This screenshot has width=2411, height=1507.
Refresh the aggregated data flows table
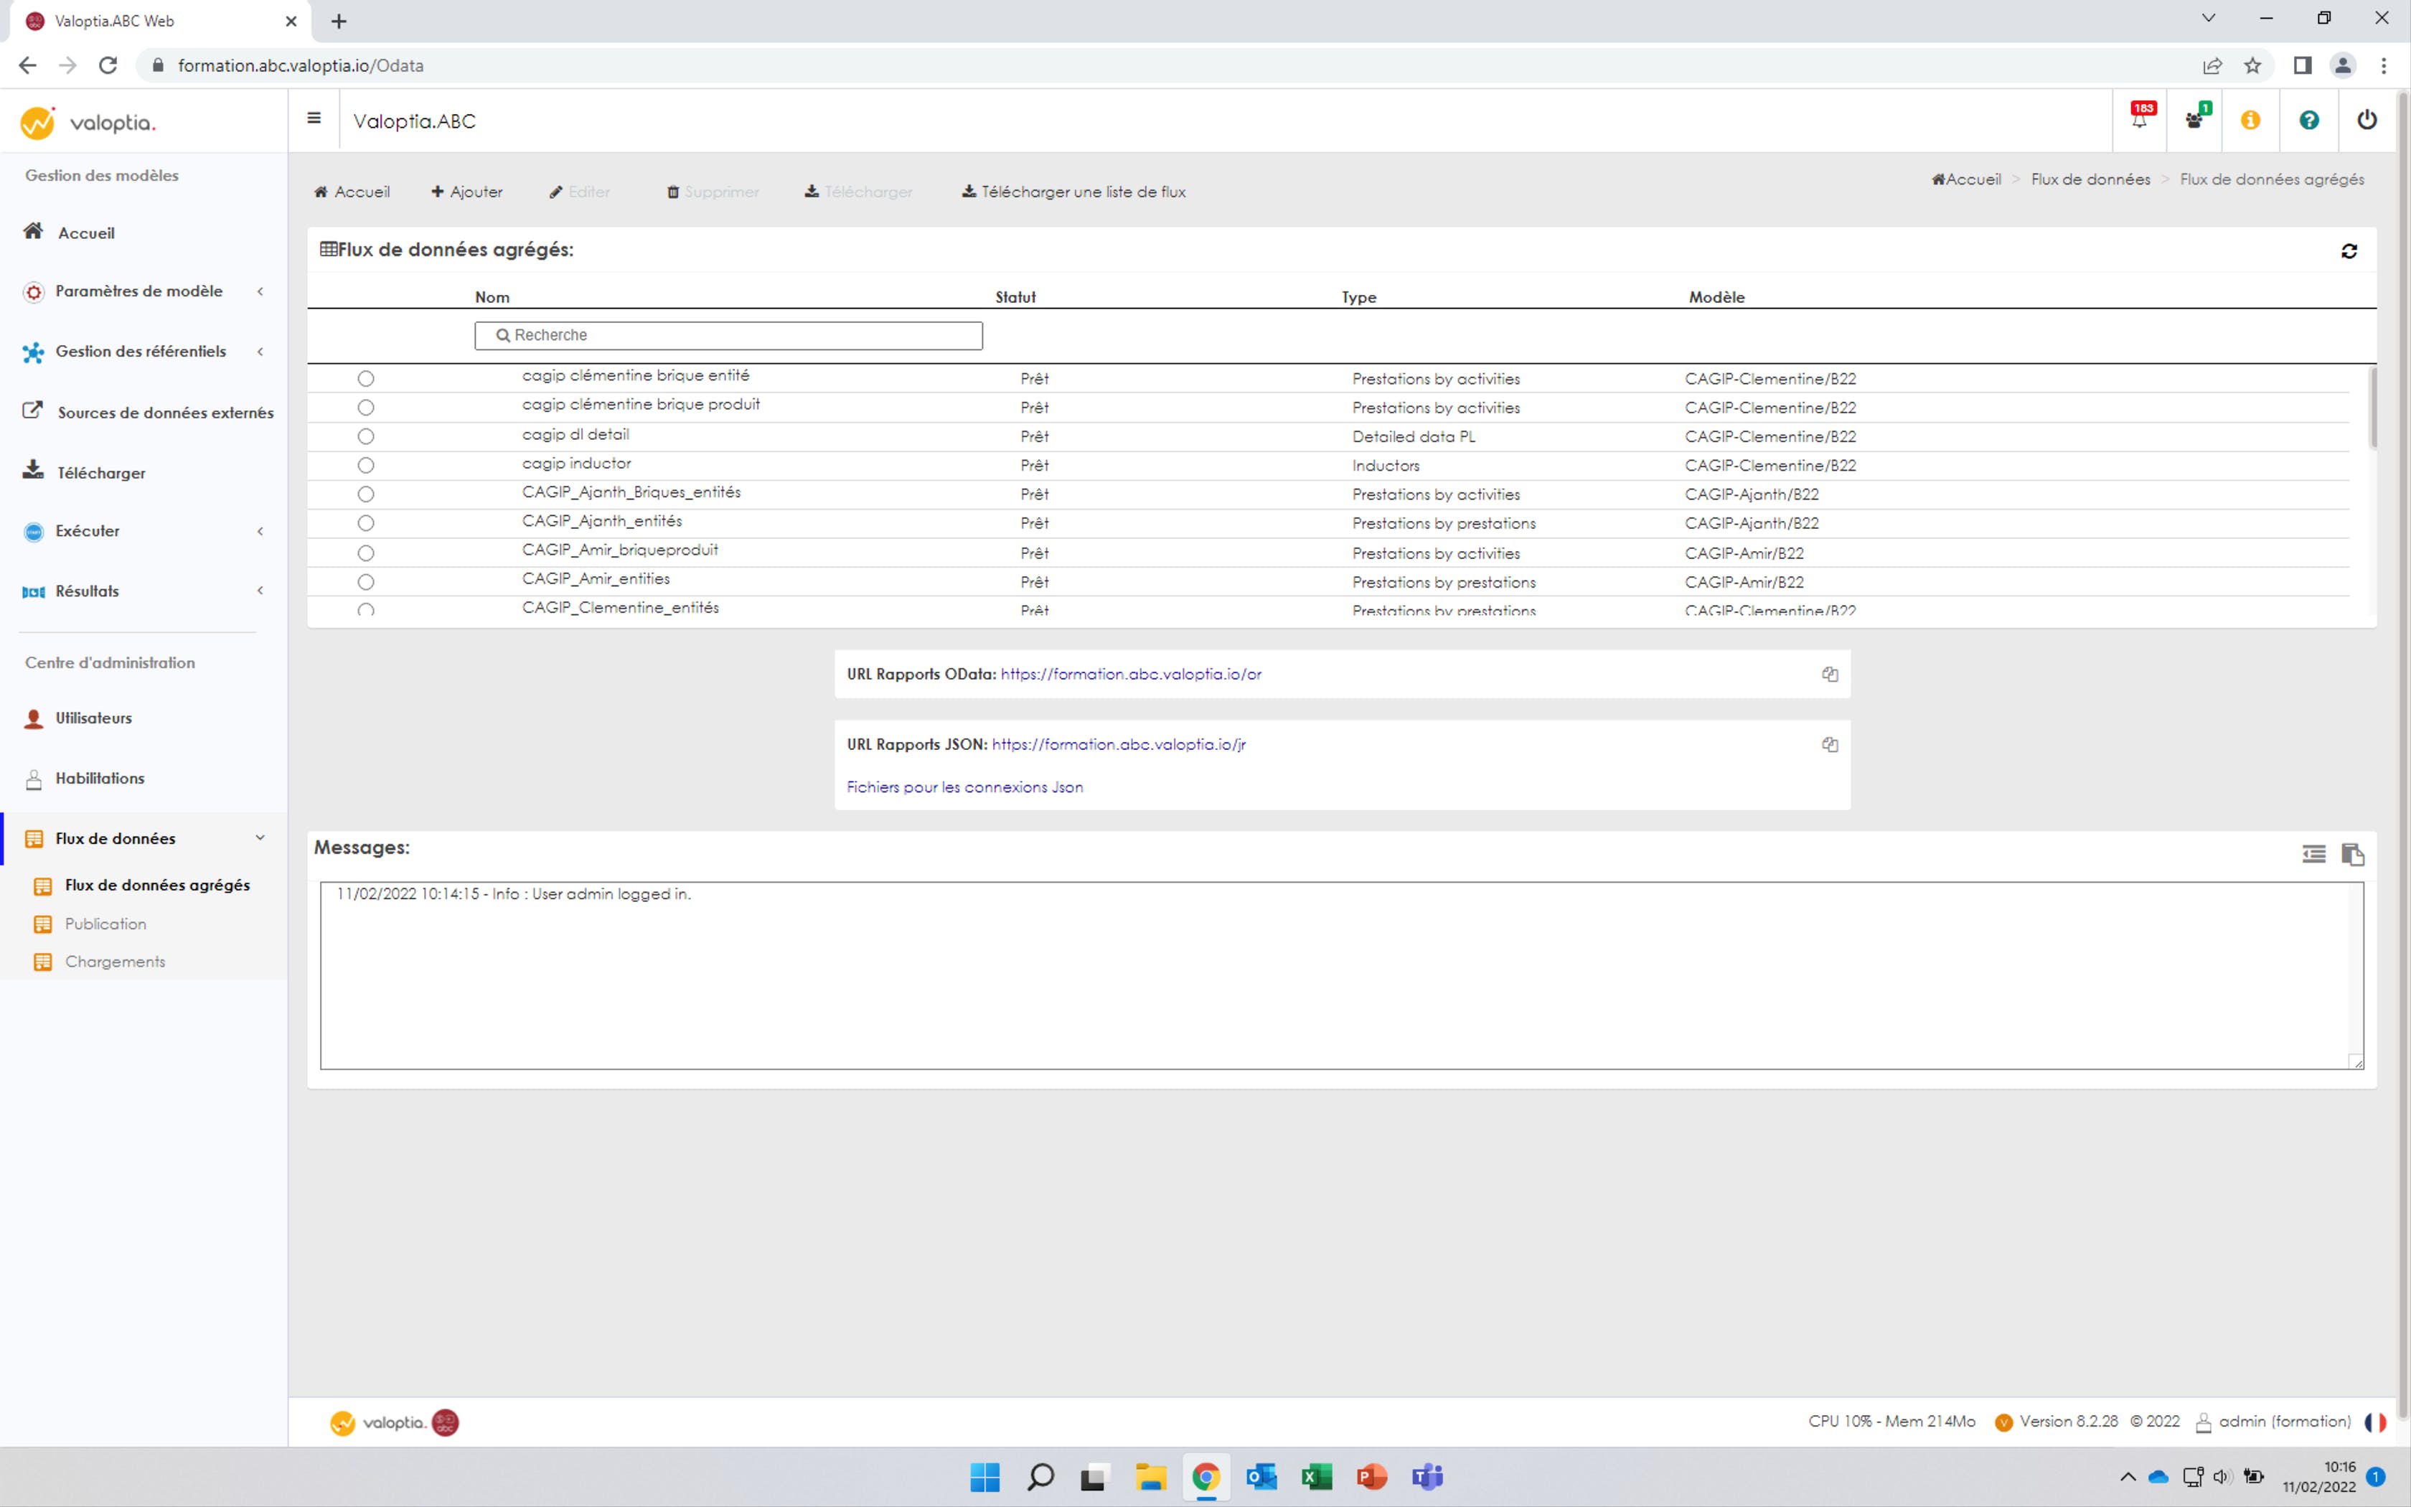coord(2349,251)
